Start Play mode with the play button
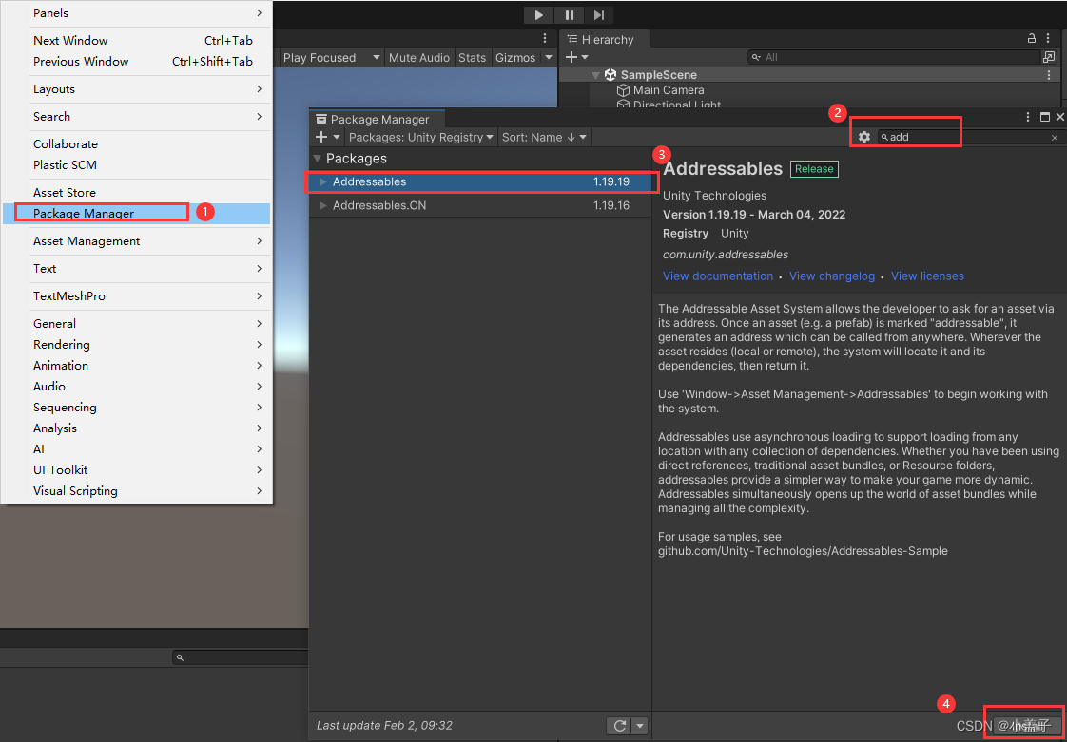The image size is (1067, 742). point(539,15)
